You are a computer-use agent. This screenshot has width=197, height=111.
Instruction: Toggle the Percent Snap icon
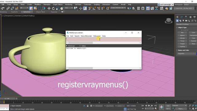[98, 8]
